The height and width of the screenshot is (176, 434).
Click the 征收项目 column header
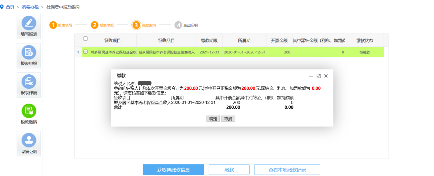click(x=113, y=41)
